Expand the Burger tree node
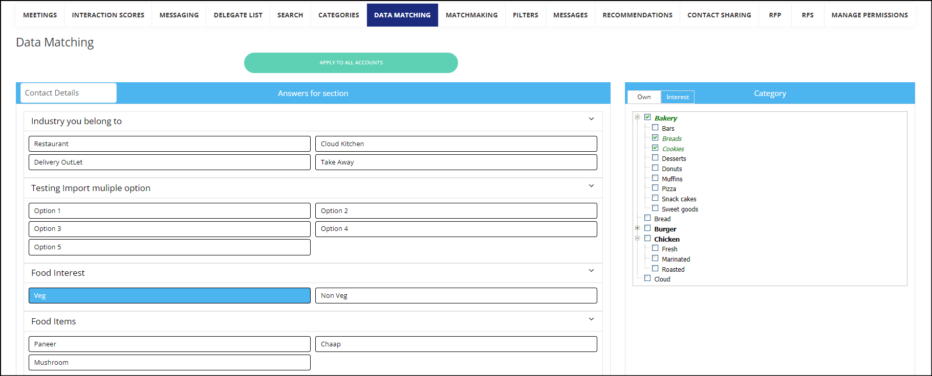 637,228
